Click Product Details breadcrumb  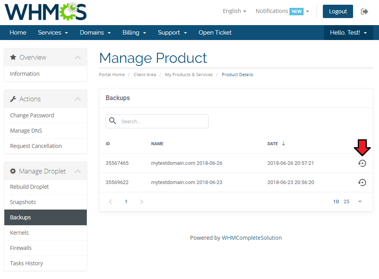click(237, 75)
